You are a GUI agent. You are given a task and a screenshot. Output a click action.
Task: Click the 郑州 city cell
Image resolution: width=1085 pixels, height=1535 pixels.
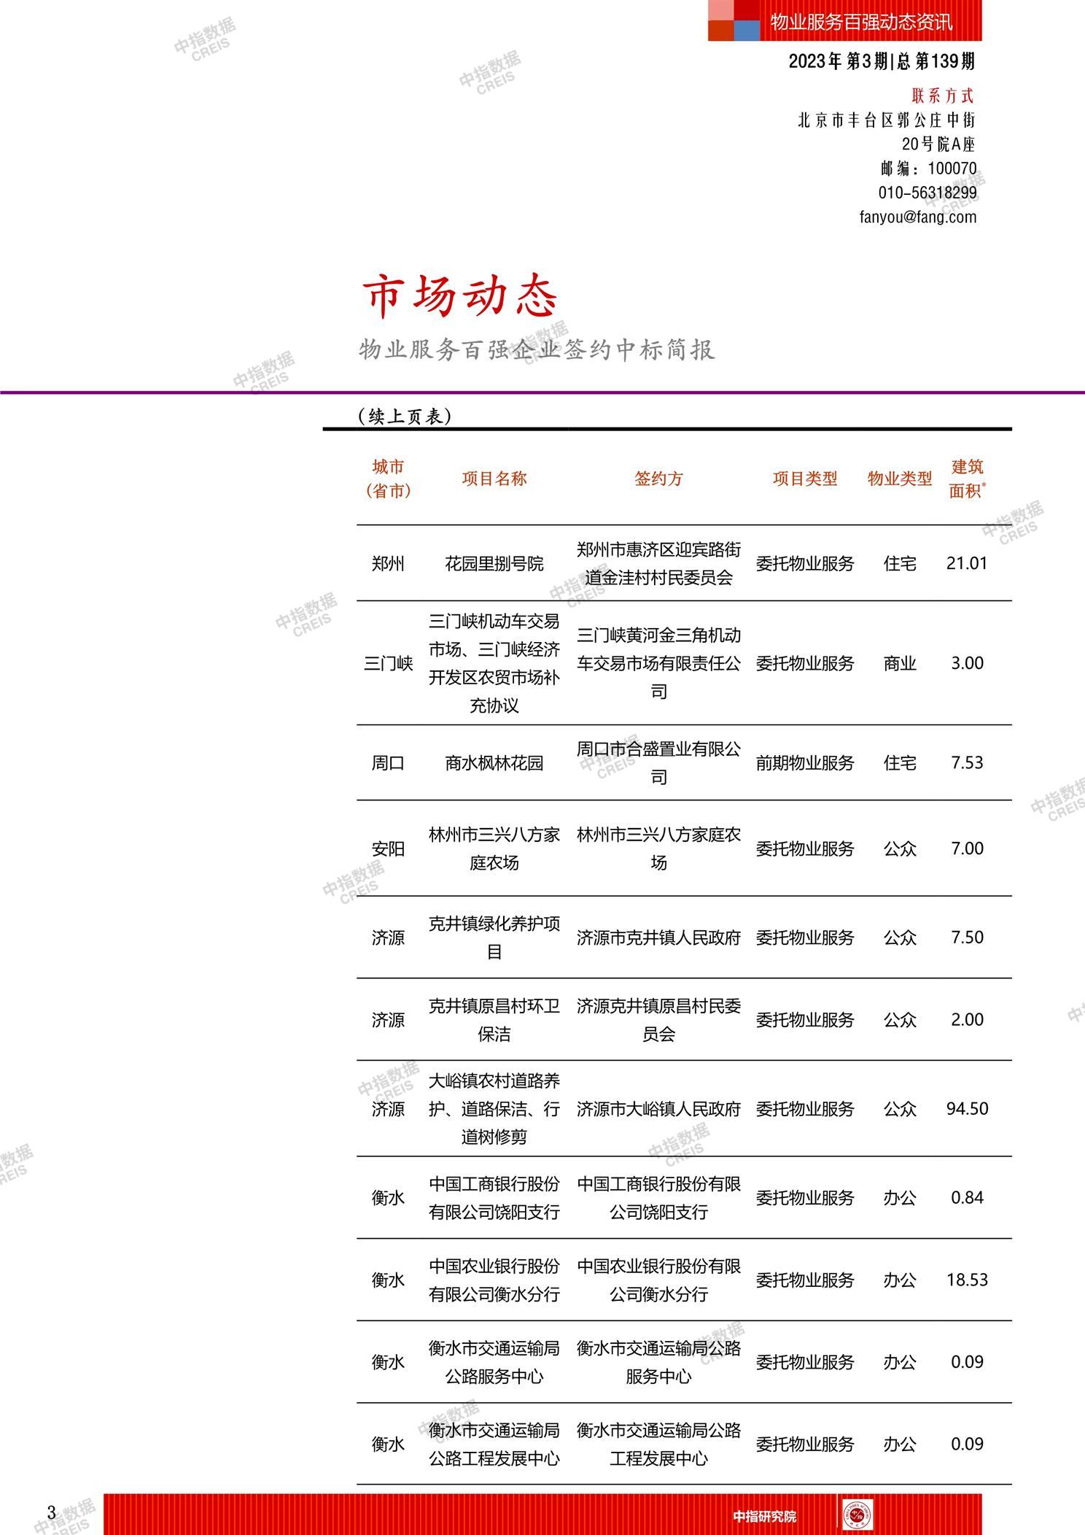pos(388,563)
